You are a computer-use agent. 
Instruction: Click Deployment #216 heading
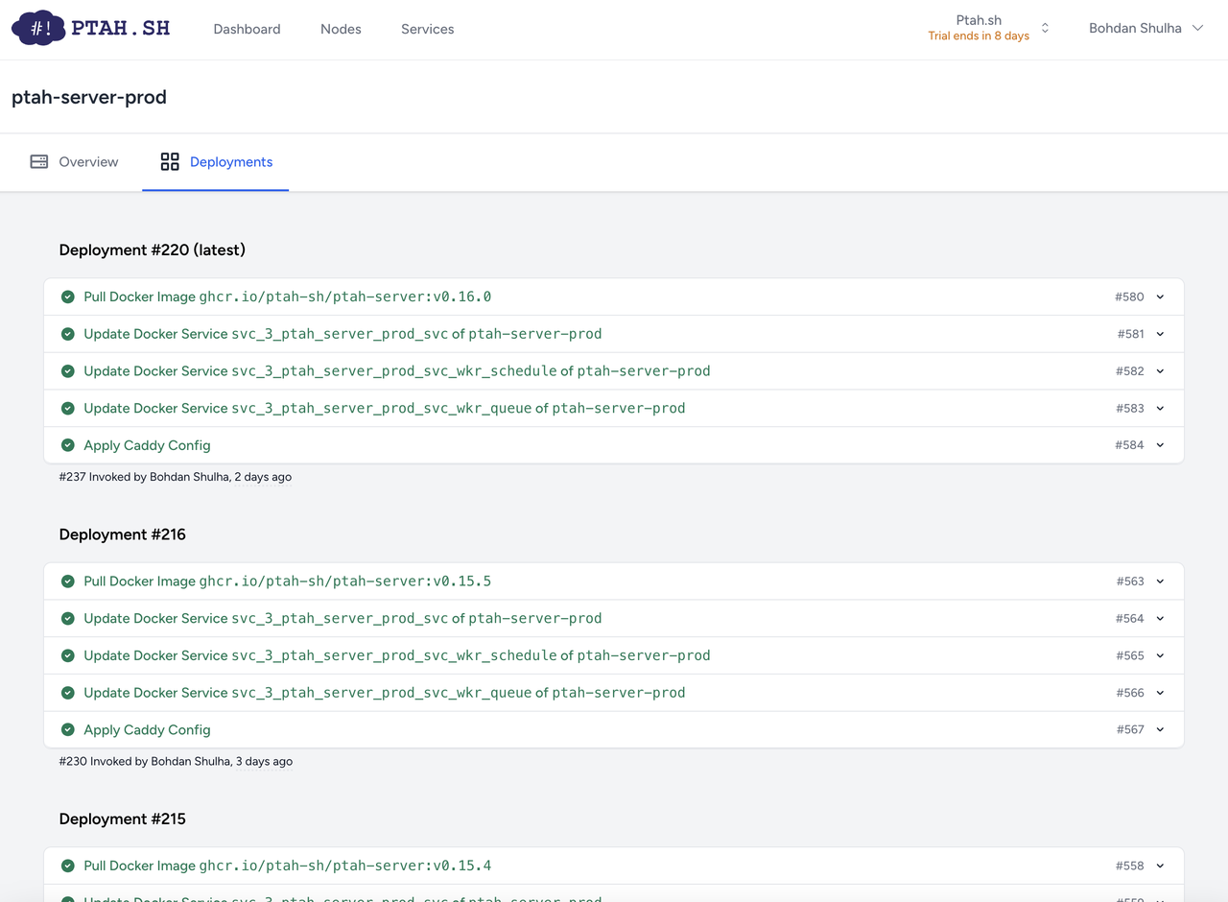pyautogui.click(x=123, y=534)
